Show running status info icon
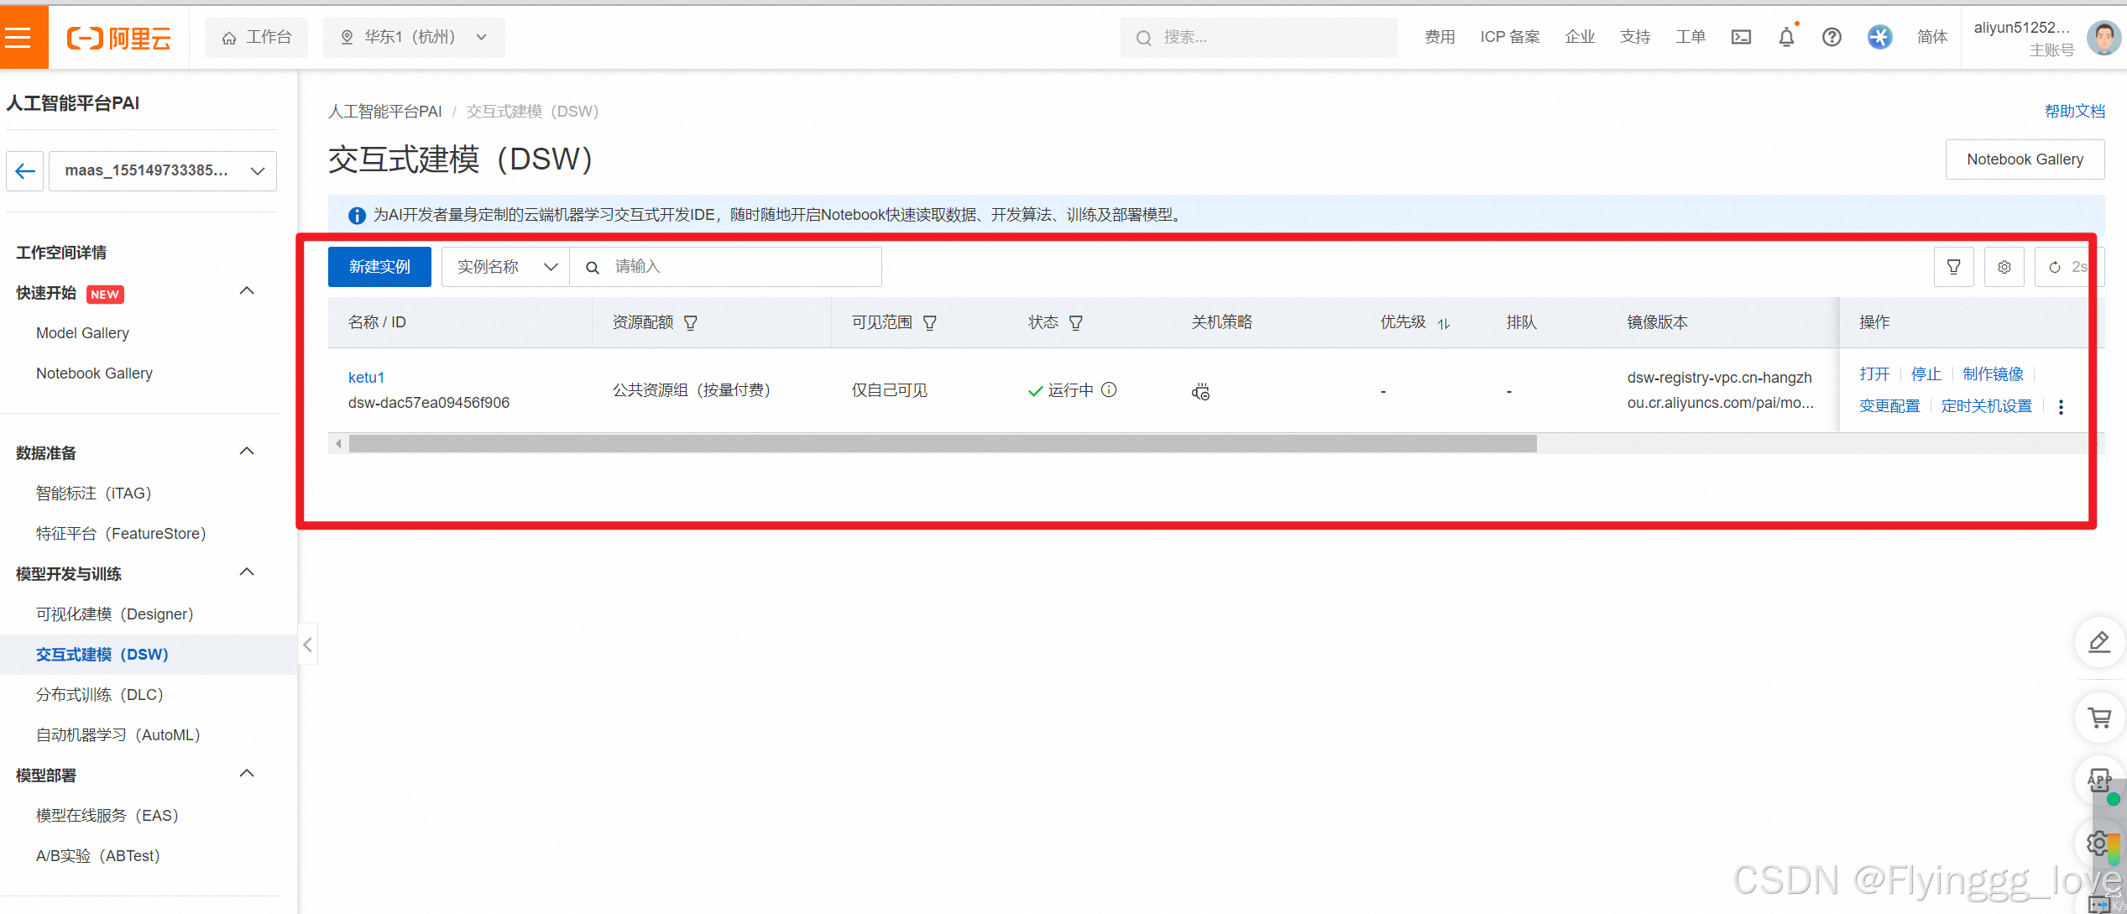The image size is (2127, 914). [1109, 389]
